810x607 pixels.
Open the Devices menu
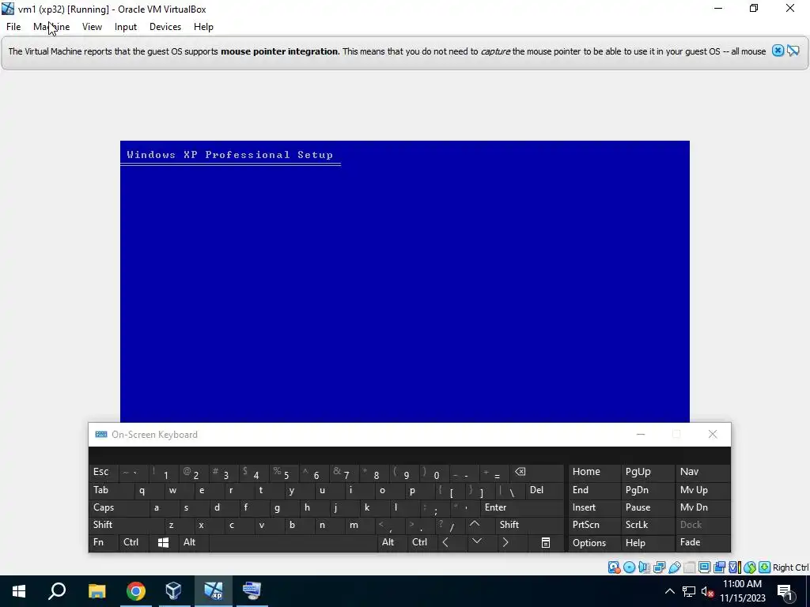[x=165, y=27]
